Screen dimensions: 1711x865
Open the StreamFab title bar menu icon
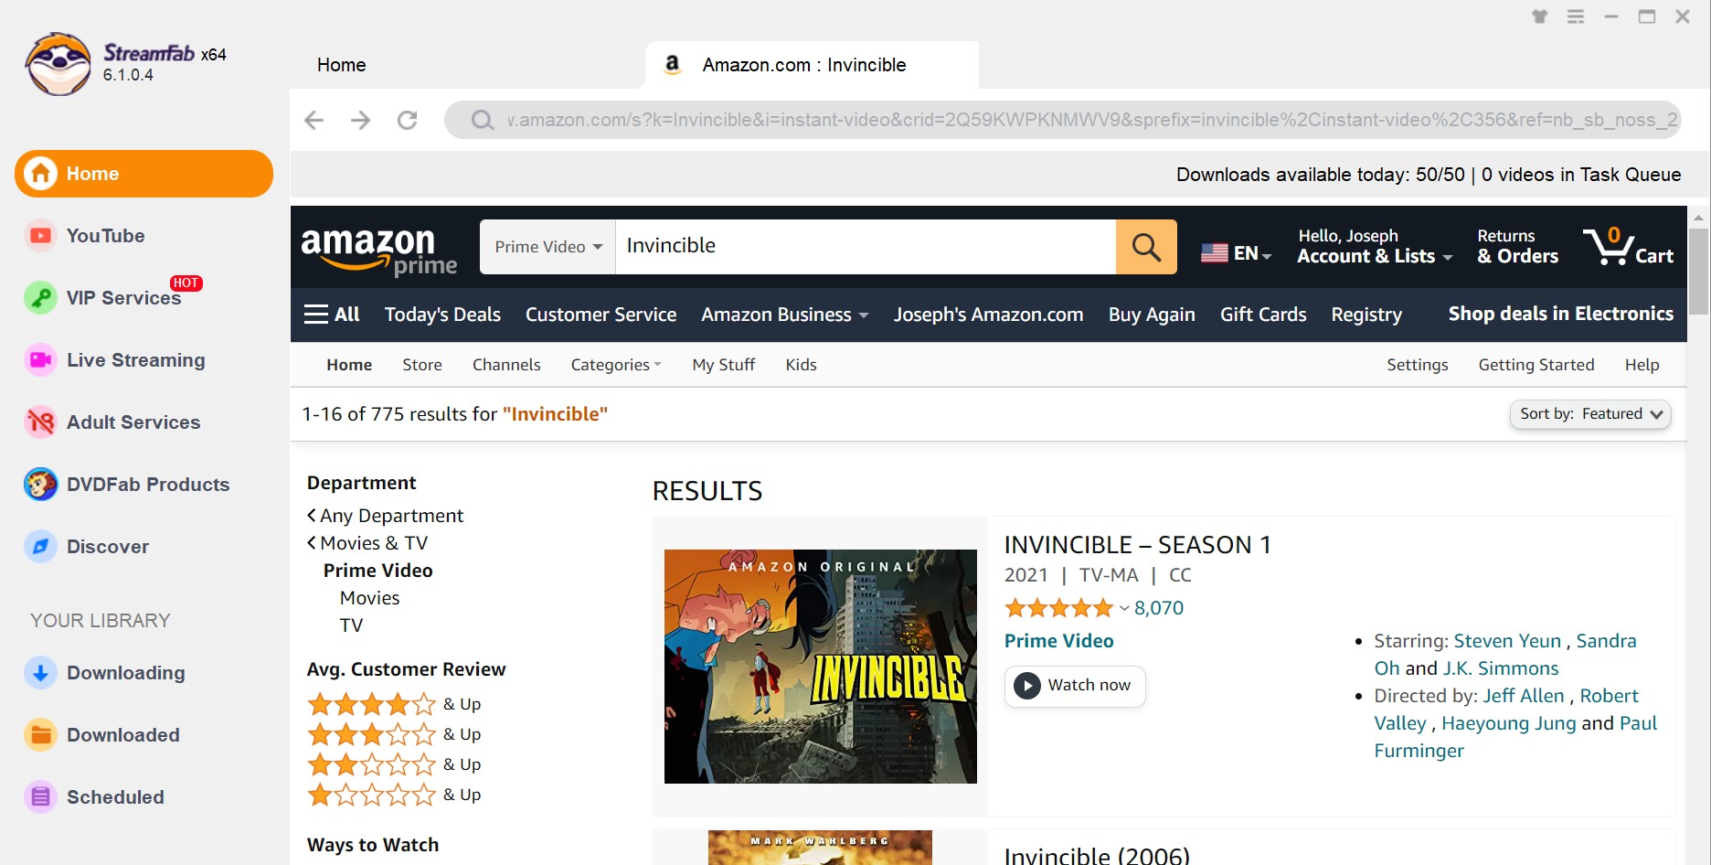coord(1576,16)
